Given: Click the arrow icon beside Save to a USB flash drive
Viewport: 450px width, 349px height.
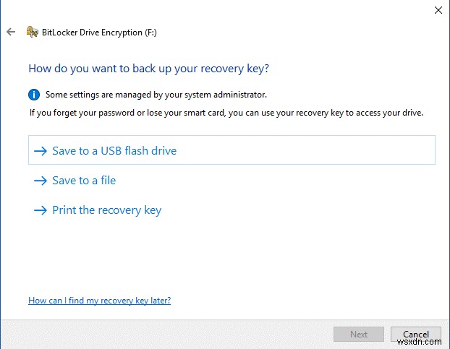Looking at the screenshot, I should [x=41, y=151].
